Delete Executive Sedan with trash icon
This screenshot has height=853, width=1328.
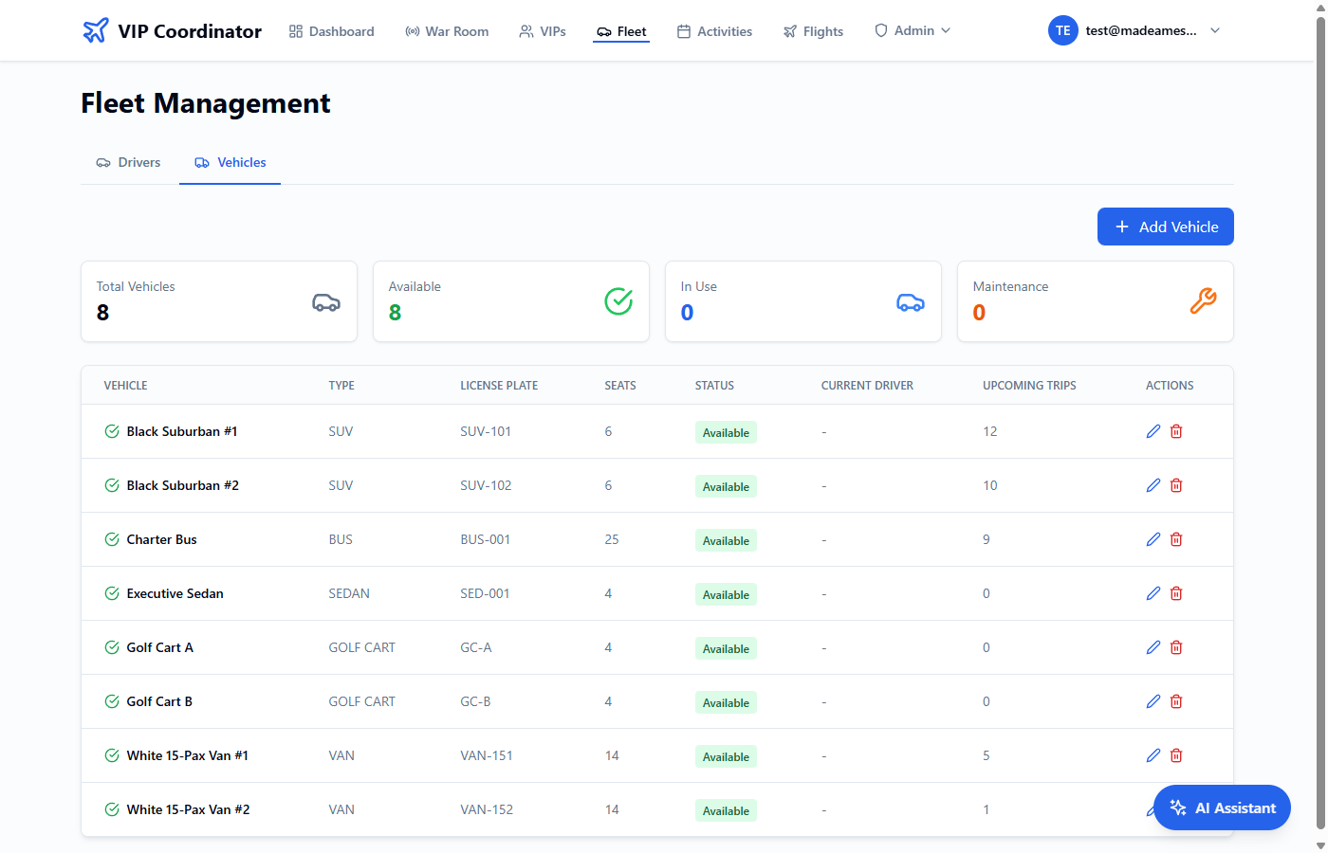[1176, 593]
